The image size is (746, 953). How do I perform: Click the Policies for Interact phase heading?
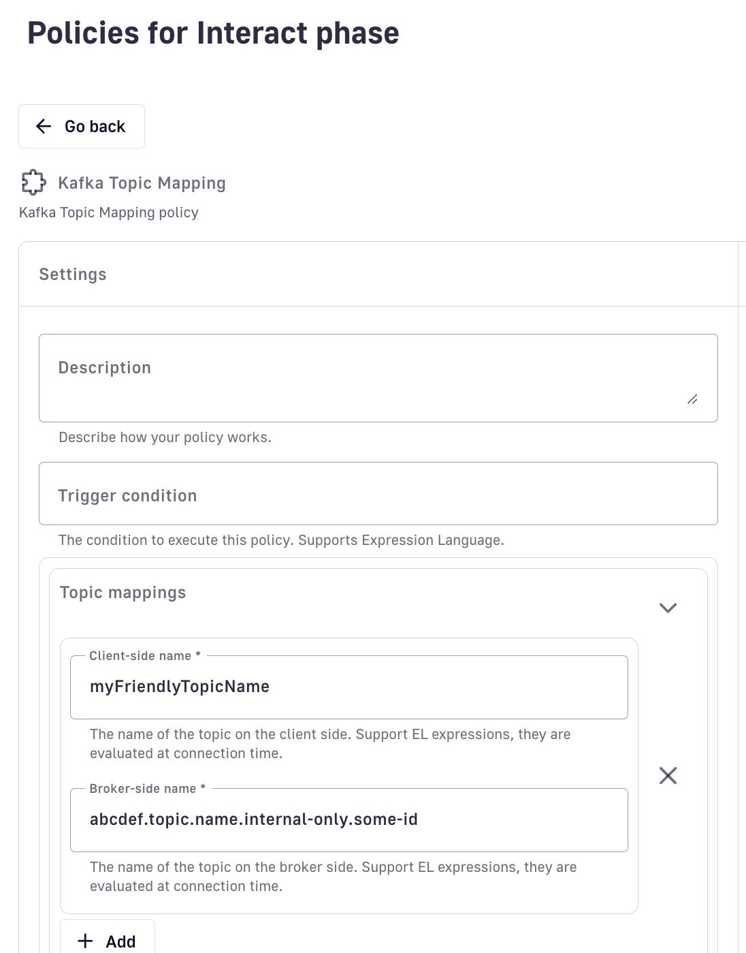(x=213, y=33)
